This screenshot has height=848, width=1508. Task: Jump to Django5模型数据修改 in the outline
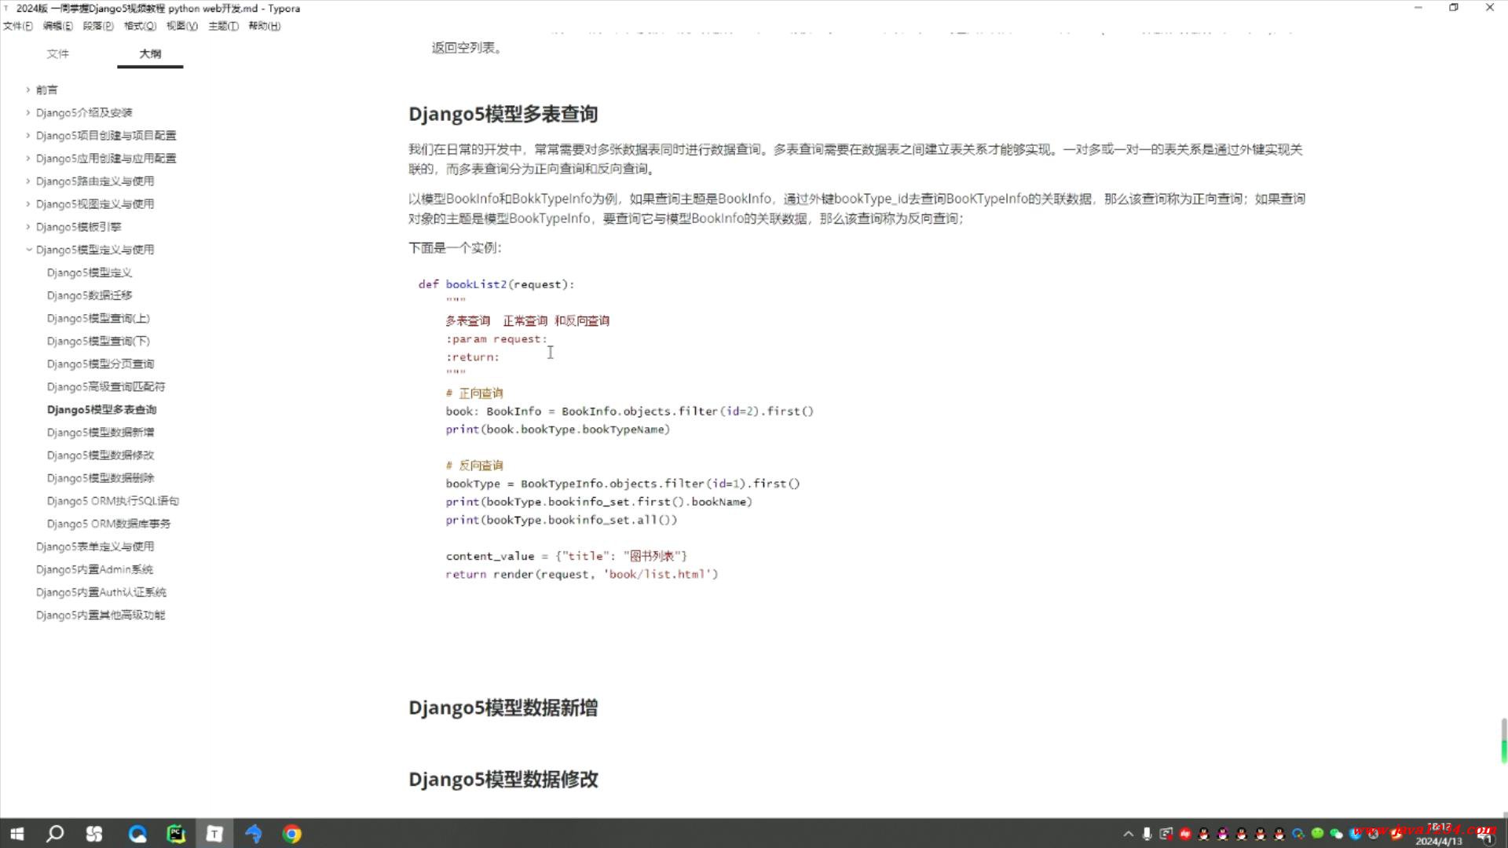[x=101, y=455]
